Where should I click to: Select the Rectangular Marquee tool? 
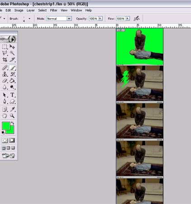pos(5,47)
